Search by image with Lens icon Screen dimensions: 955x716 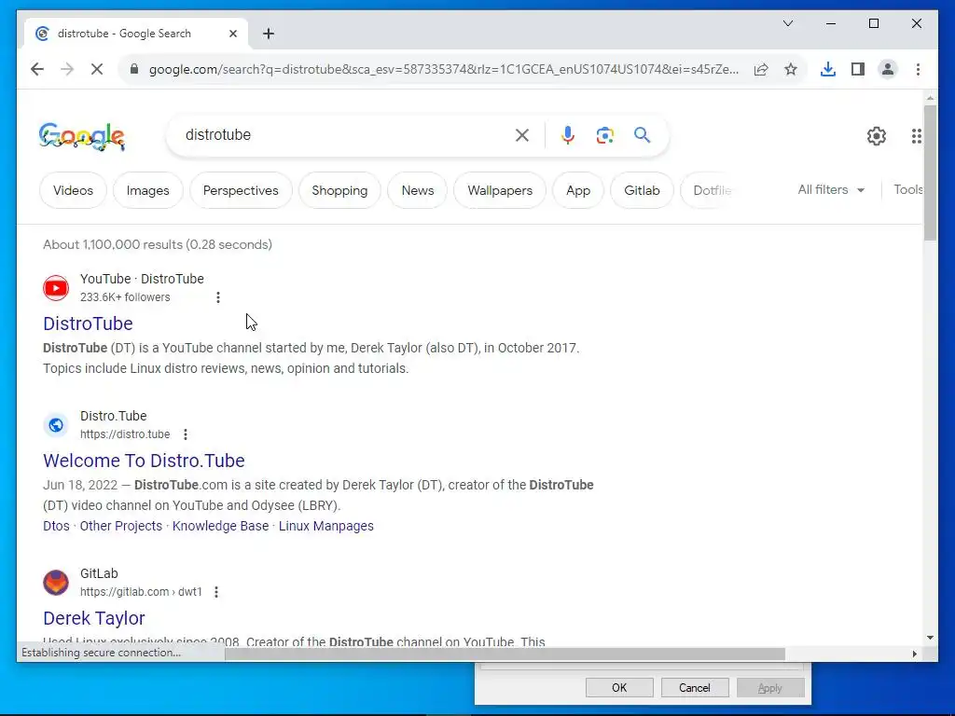[x=604, y=135]
